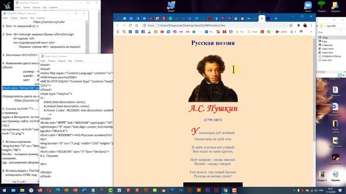Switch to the first Facebook browser tab
Viewport: 346px width, 194px height.
[138, 18]
